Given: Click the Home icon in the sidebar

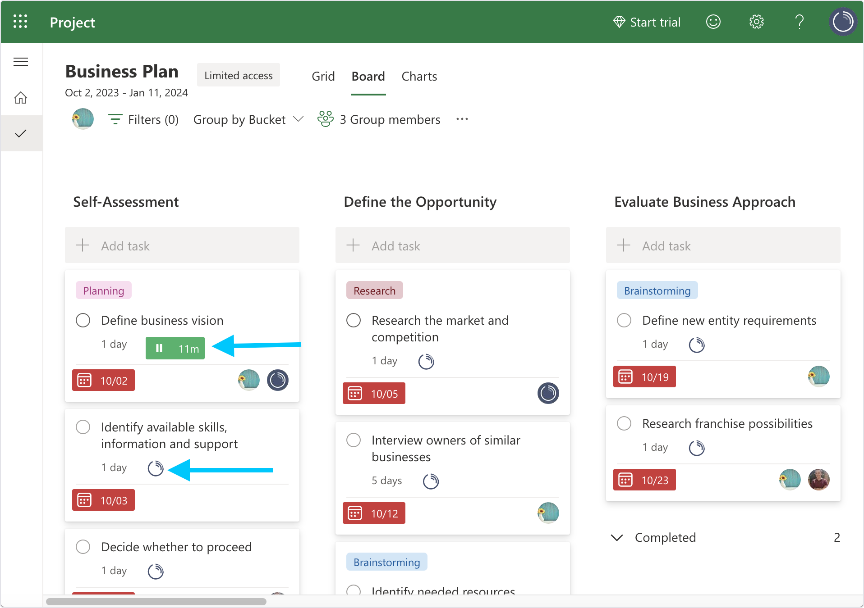Looking at the screenshot, I should click(x=21, y=97).
